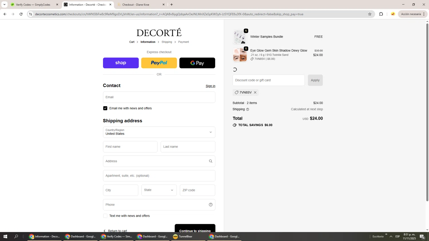Viewport: 429px width, 241px height.
Task: Click the ESP language indicator
Action: coord(398,236)
